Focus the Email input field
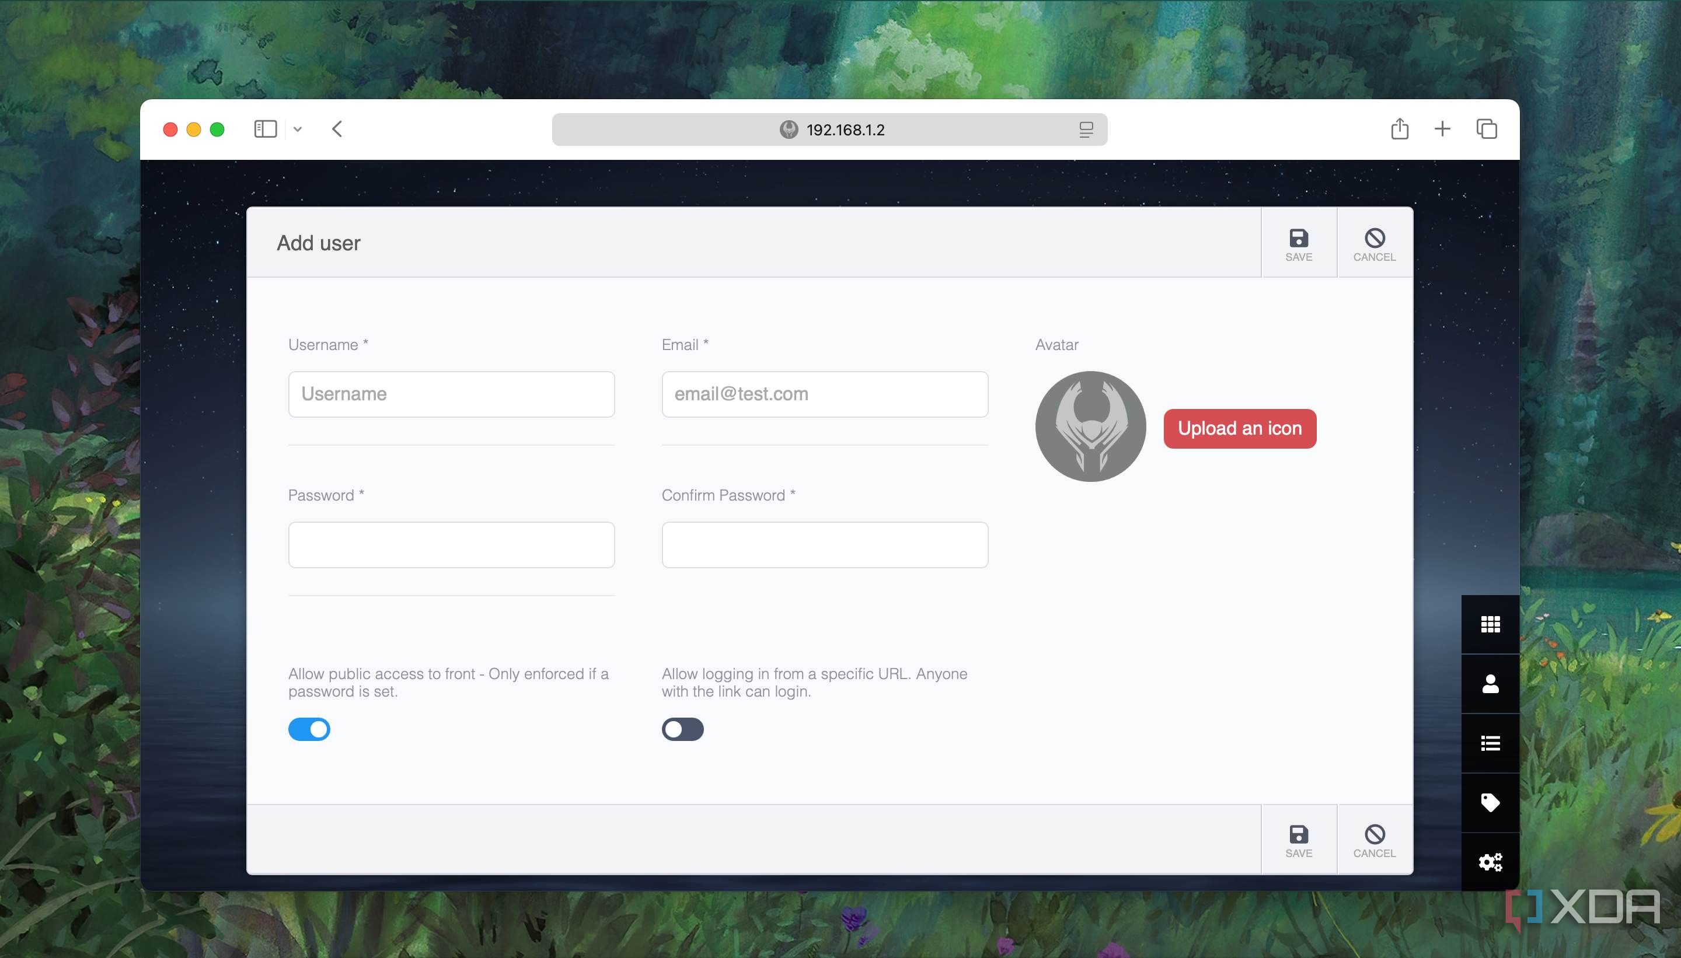Screen dimensions: 1681x958 [825, 394]
